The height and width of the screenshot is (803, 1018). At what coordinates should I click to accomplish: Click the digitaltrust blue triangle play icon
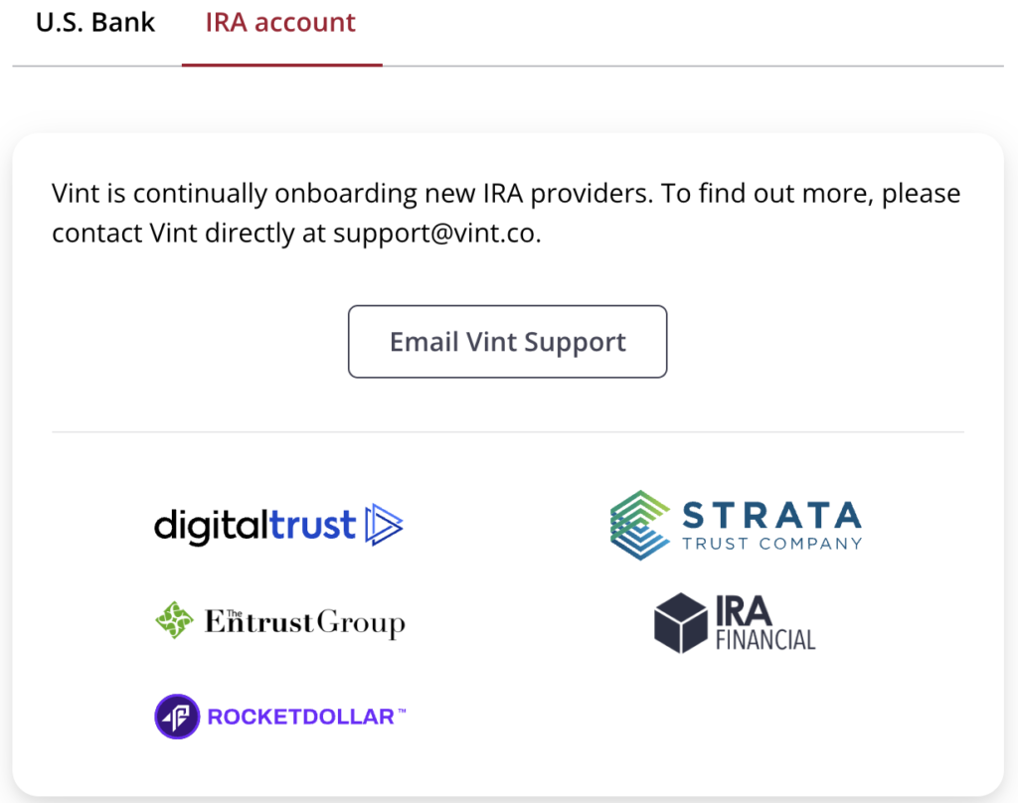point(384,525)
